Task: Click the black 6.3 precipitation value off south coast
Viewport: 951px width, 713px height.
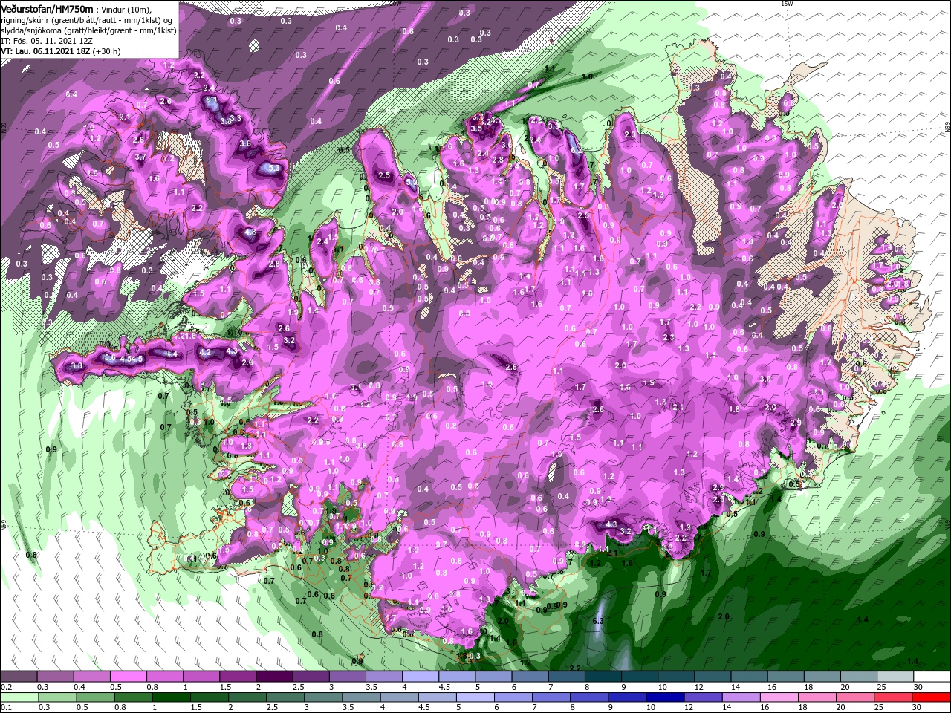Action: click(x=598, y=620)
